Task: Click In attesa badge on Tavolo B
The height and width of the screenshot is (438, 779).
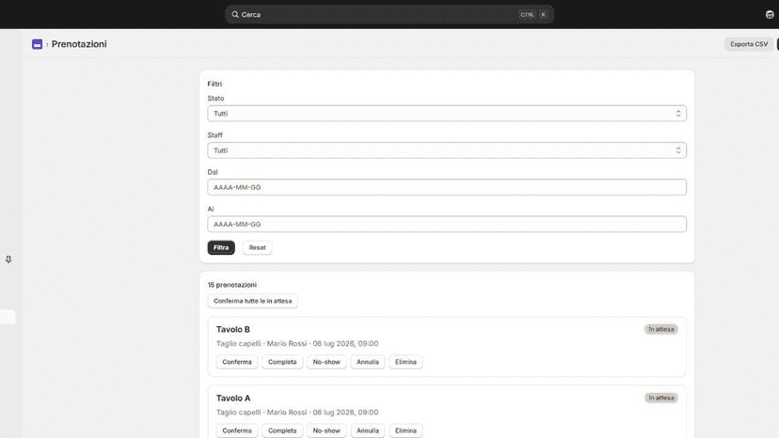Action: tap(661, 329)
